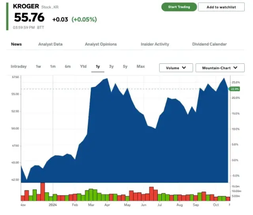The width and height of the screenshot is (253, 215).
Task: Switch to Analyst Data tab
Action: pos(50,44)
